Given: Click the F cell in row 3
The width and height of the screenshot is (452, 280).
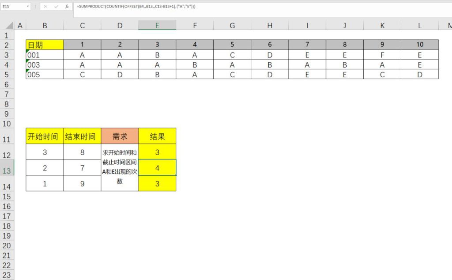Looking at the screenshot, I should 382,55.
